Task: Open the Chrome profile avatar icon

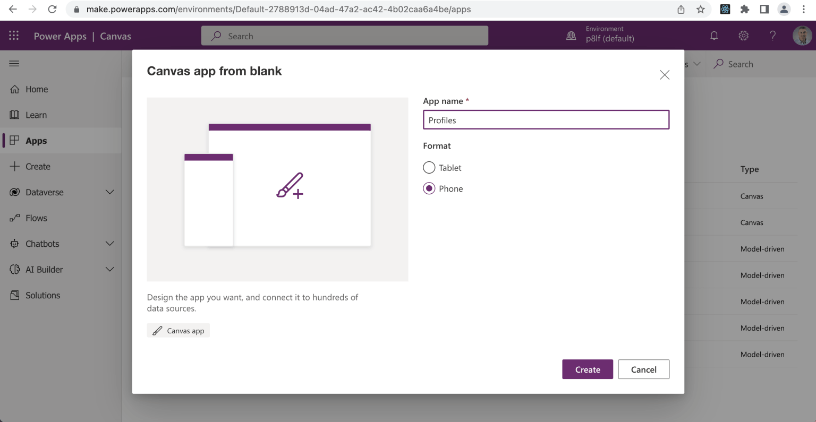Action: tap(784, 10)
